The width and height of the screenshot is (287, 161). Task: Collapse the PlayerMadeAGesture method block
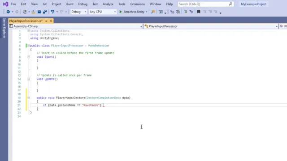pyautogui.click(x=29, y=98)
